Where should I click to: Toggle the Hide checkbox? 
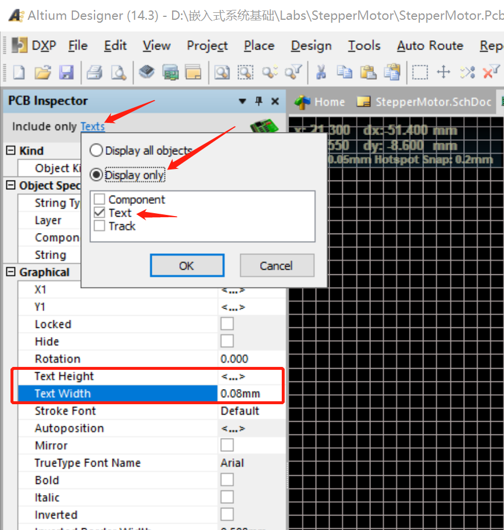227,341
